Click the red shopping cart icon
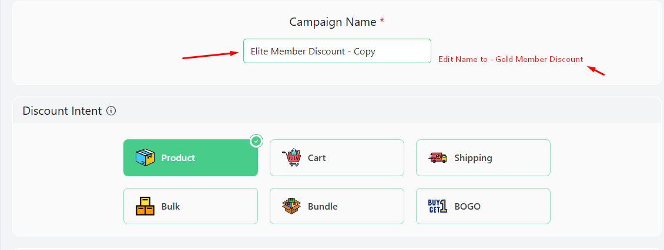This screenshot has height=250, width=664. (x=291, y=157)
